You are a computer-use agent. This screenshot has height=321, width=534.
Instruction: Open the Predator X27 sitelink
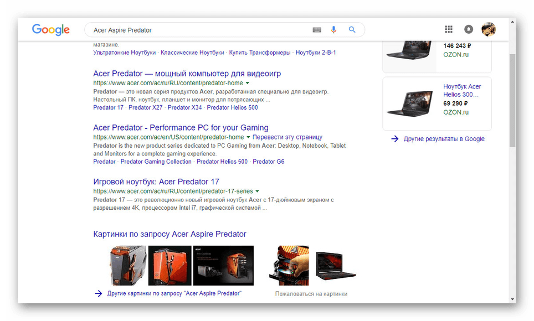click(146, 107)
